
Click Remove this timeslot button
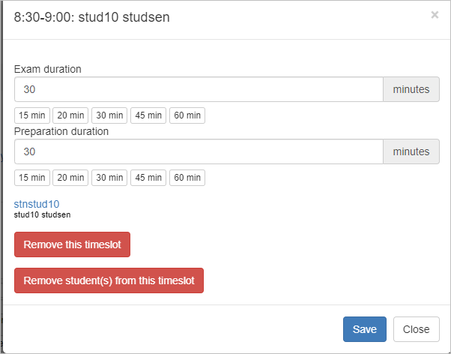72,244
